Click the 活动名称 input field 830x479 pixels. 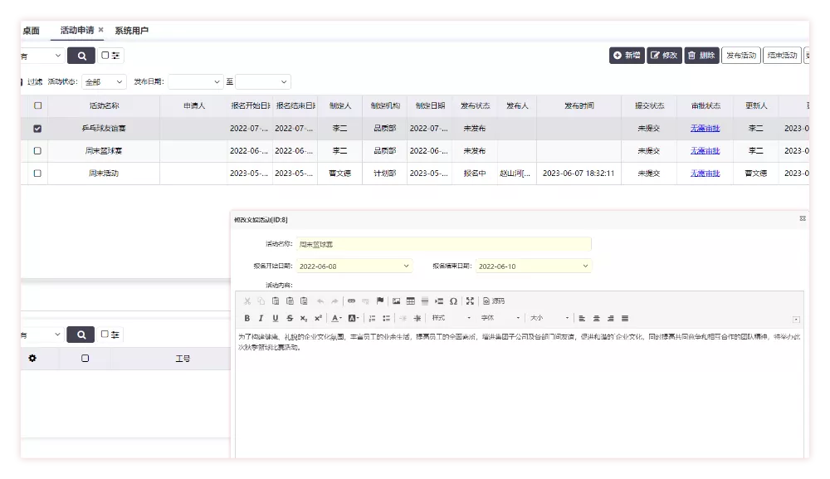(x=443, y=244)
